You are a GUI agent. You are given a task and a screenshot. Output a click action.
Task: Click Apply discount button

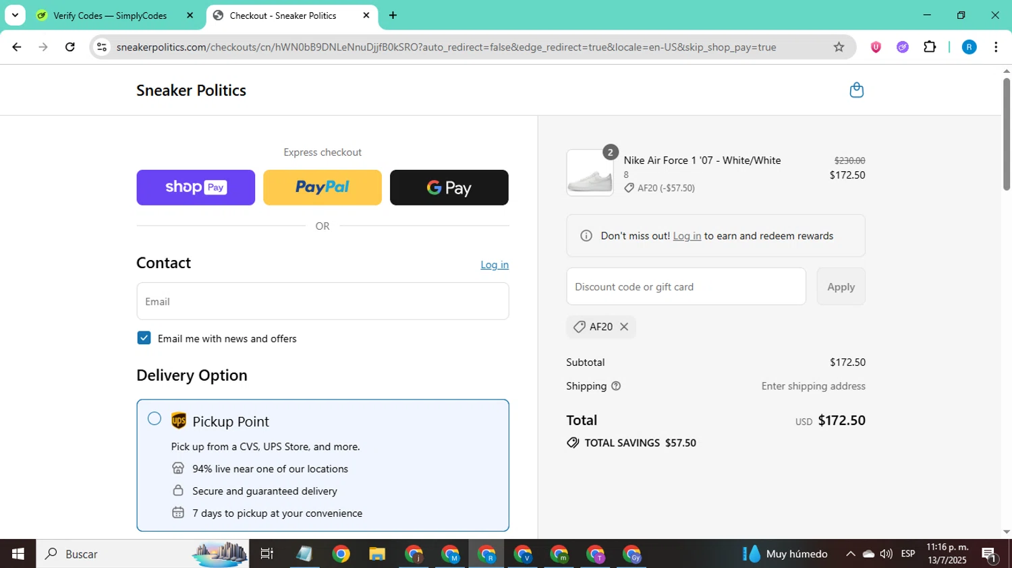coord(841,286)
